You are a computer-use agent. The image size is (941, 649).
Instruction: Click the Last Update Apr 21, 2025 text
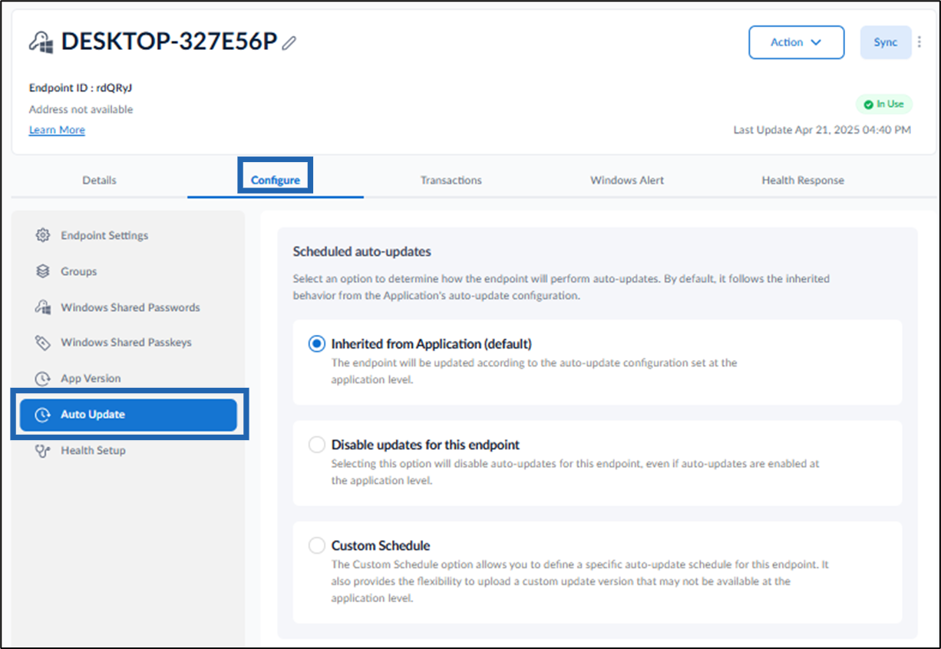tap(822, 130)
